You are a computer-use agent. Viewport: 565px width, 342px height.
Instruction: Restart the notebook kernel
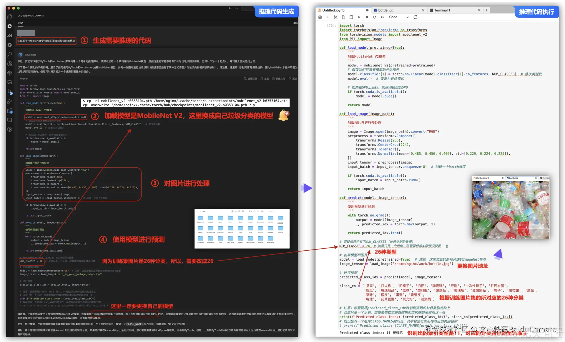375,17
